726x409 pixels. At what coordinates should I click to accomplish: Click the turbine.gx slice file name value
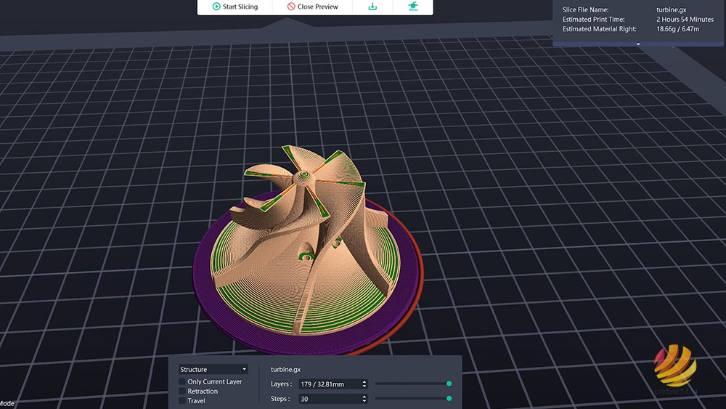pos(671,9)
